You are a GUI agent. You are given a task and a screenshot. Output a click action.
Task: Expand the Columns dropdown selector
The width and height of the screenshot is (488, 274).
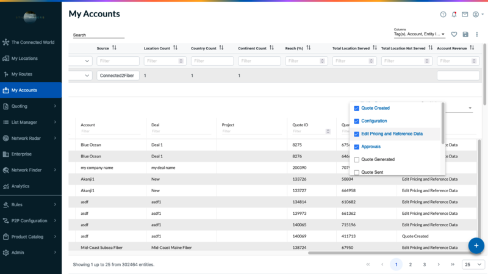coord(420,34)
